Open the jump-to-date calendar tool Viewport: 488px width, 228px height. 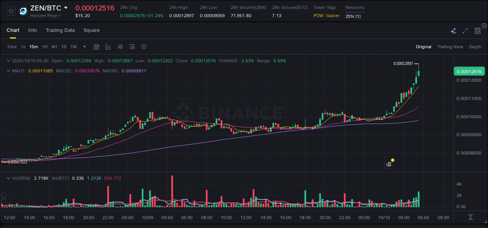(96, 47)
